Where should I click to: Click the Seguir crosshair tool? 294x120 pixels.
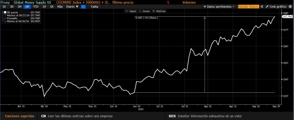coord(131,11)
